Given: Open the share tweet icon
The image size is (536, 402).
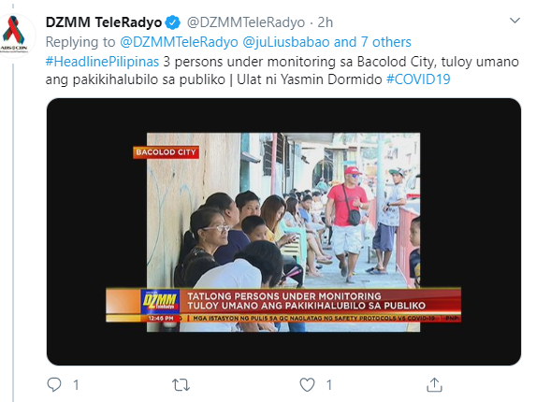Looking at the screenshot, I should [x=434, y=384].
